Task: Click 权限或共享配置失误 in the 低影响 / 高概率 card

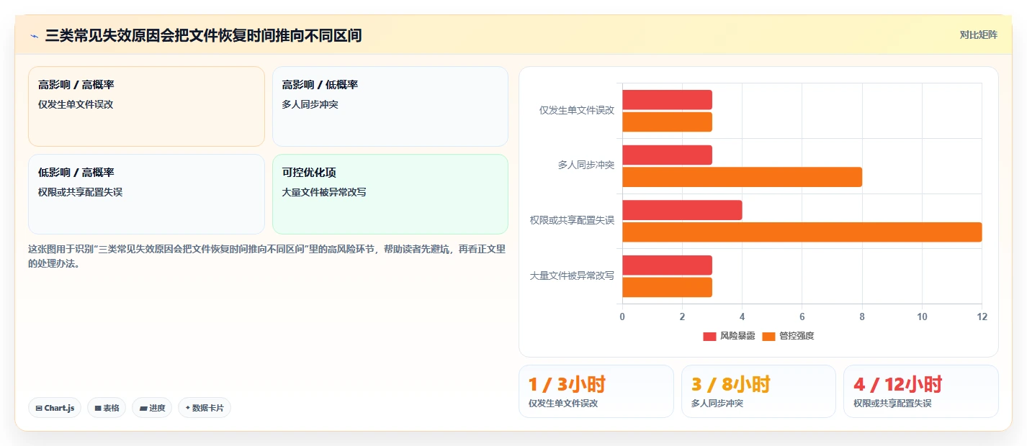Action: click(x=81, y=192)
